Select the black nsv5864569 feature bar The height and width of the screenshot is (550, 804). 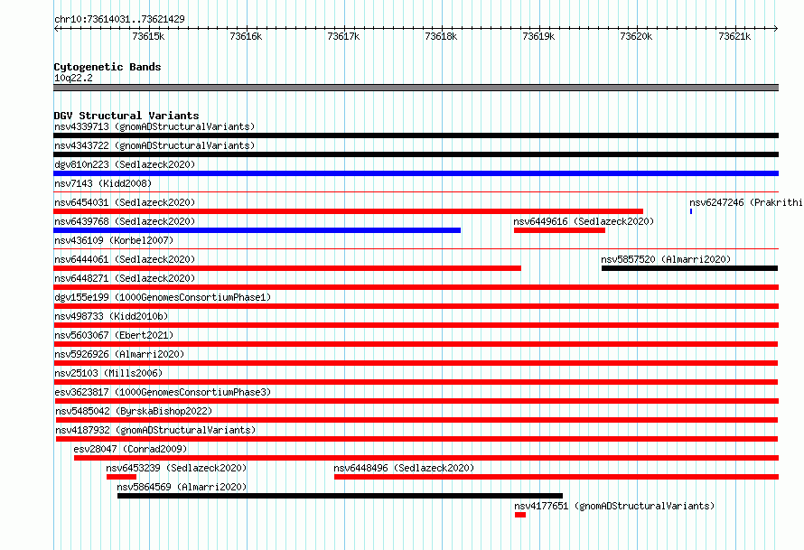340,496
